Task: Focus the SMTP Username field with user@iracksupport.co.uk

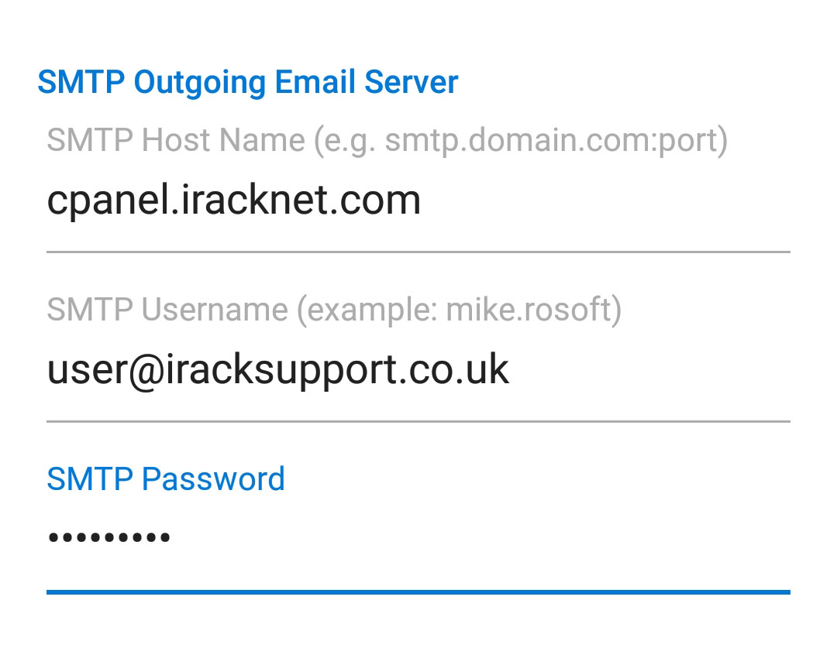Action: (418, 371)
